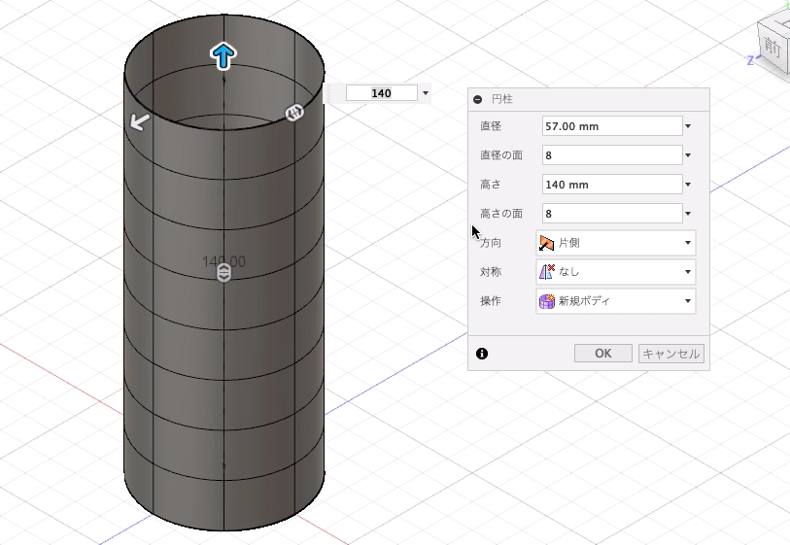
Task: Click the height faces handle at the cylinder center
Action: (224, 274)
